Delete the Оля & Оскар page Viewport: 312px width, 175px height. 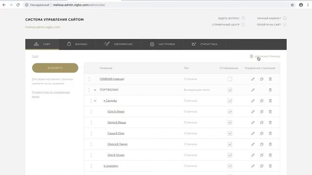270,155
